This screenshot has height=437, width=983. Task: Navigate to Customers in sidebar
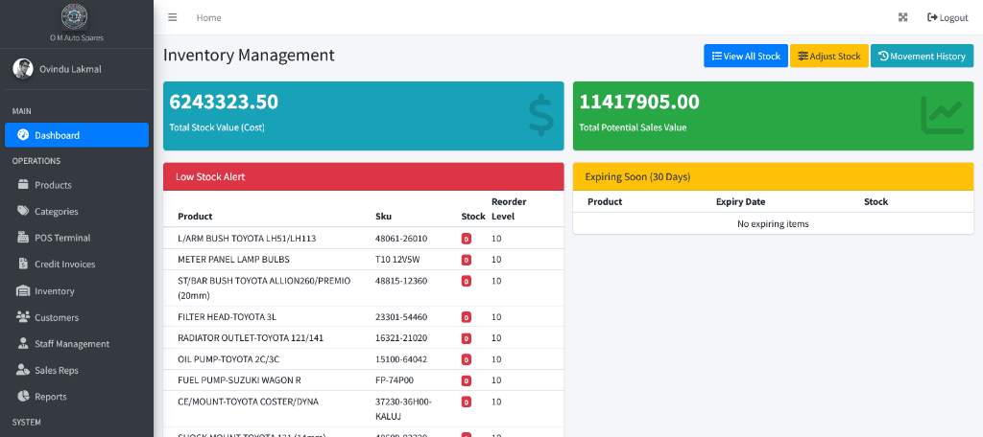click(x=77, y=317)
